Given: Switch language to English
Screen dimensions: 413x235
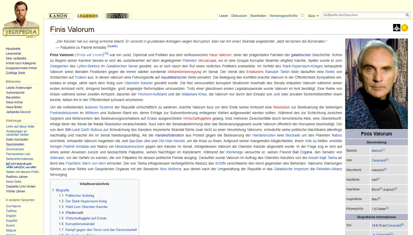Looking at the screenshot, I should (11, 216).
